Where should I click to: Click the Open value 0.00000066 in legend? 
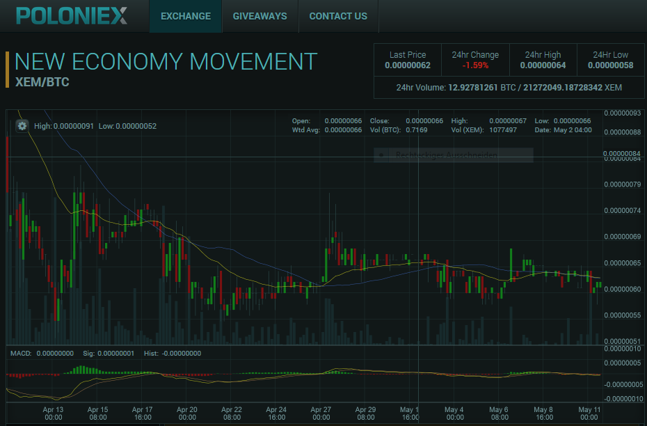tap(343, 121)
